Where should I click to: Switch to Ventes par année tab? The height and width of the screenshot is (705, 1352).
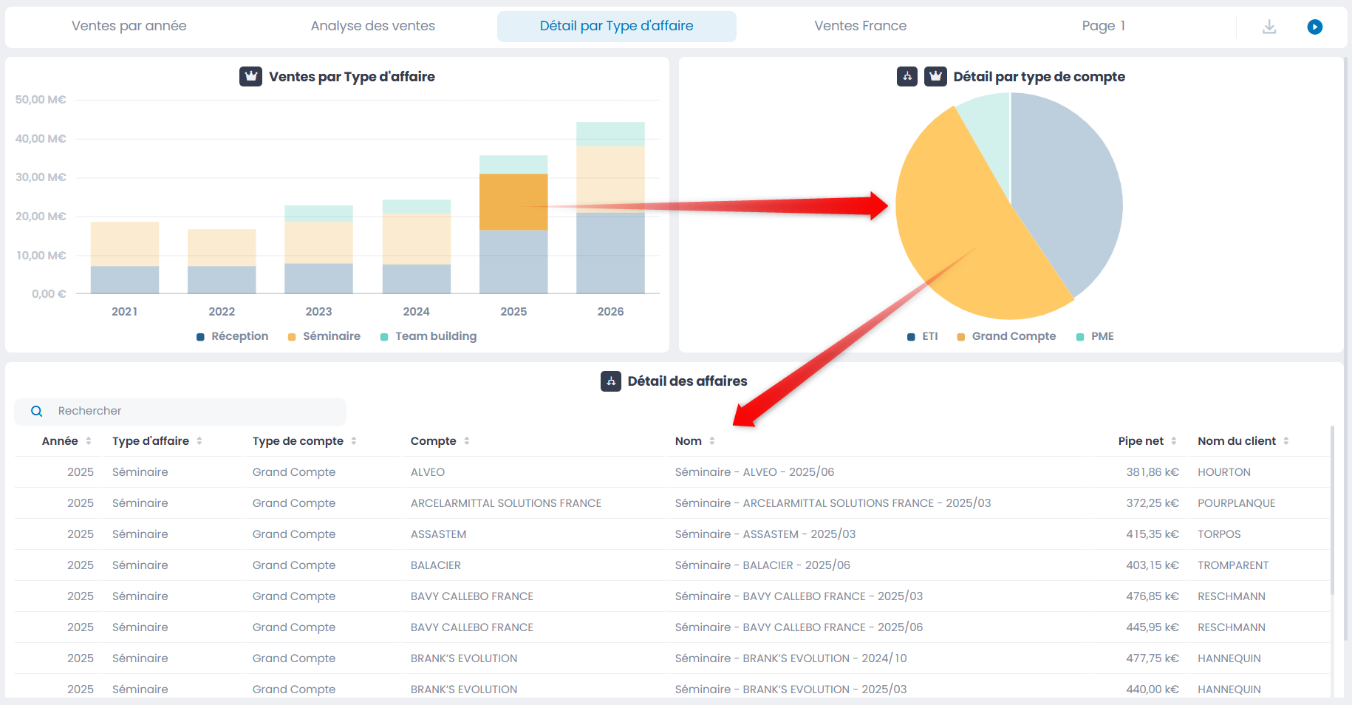(x=129, y=26)
